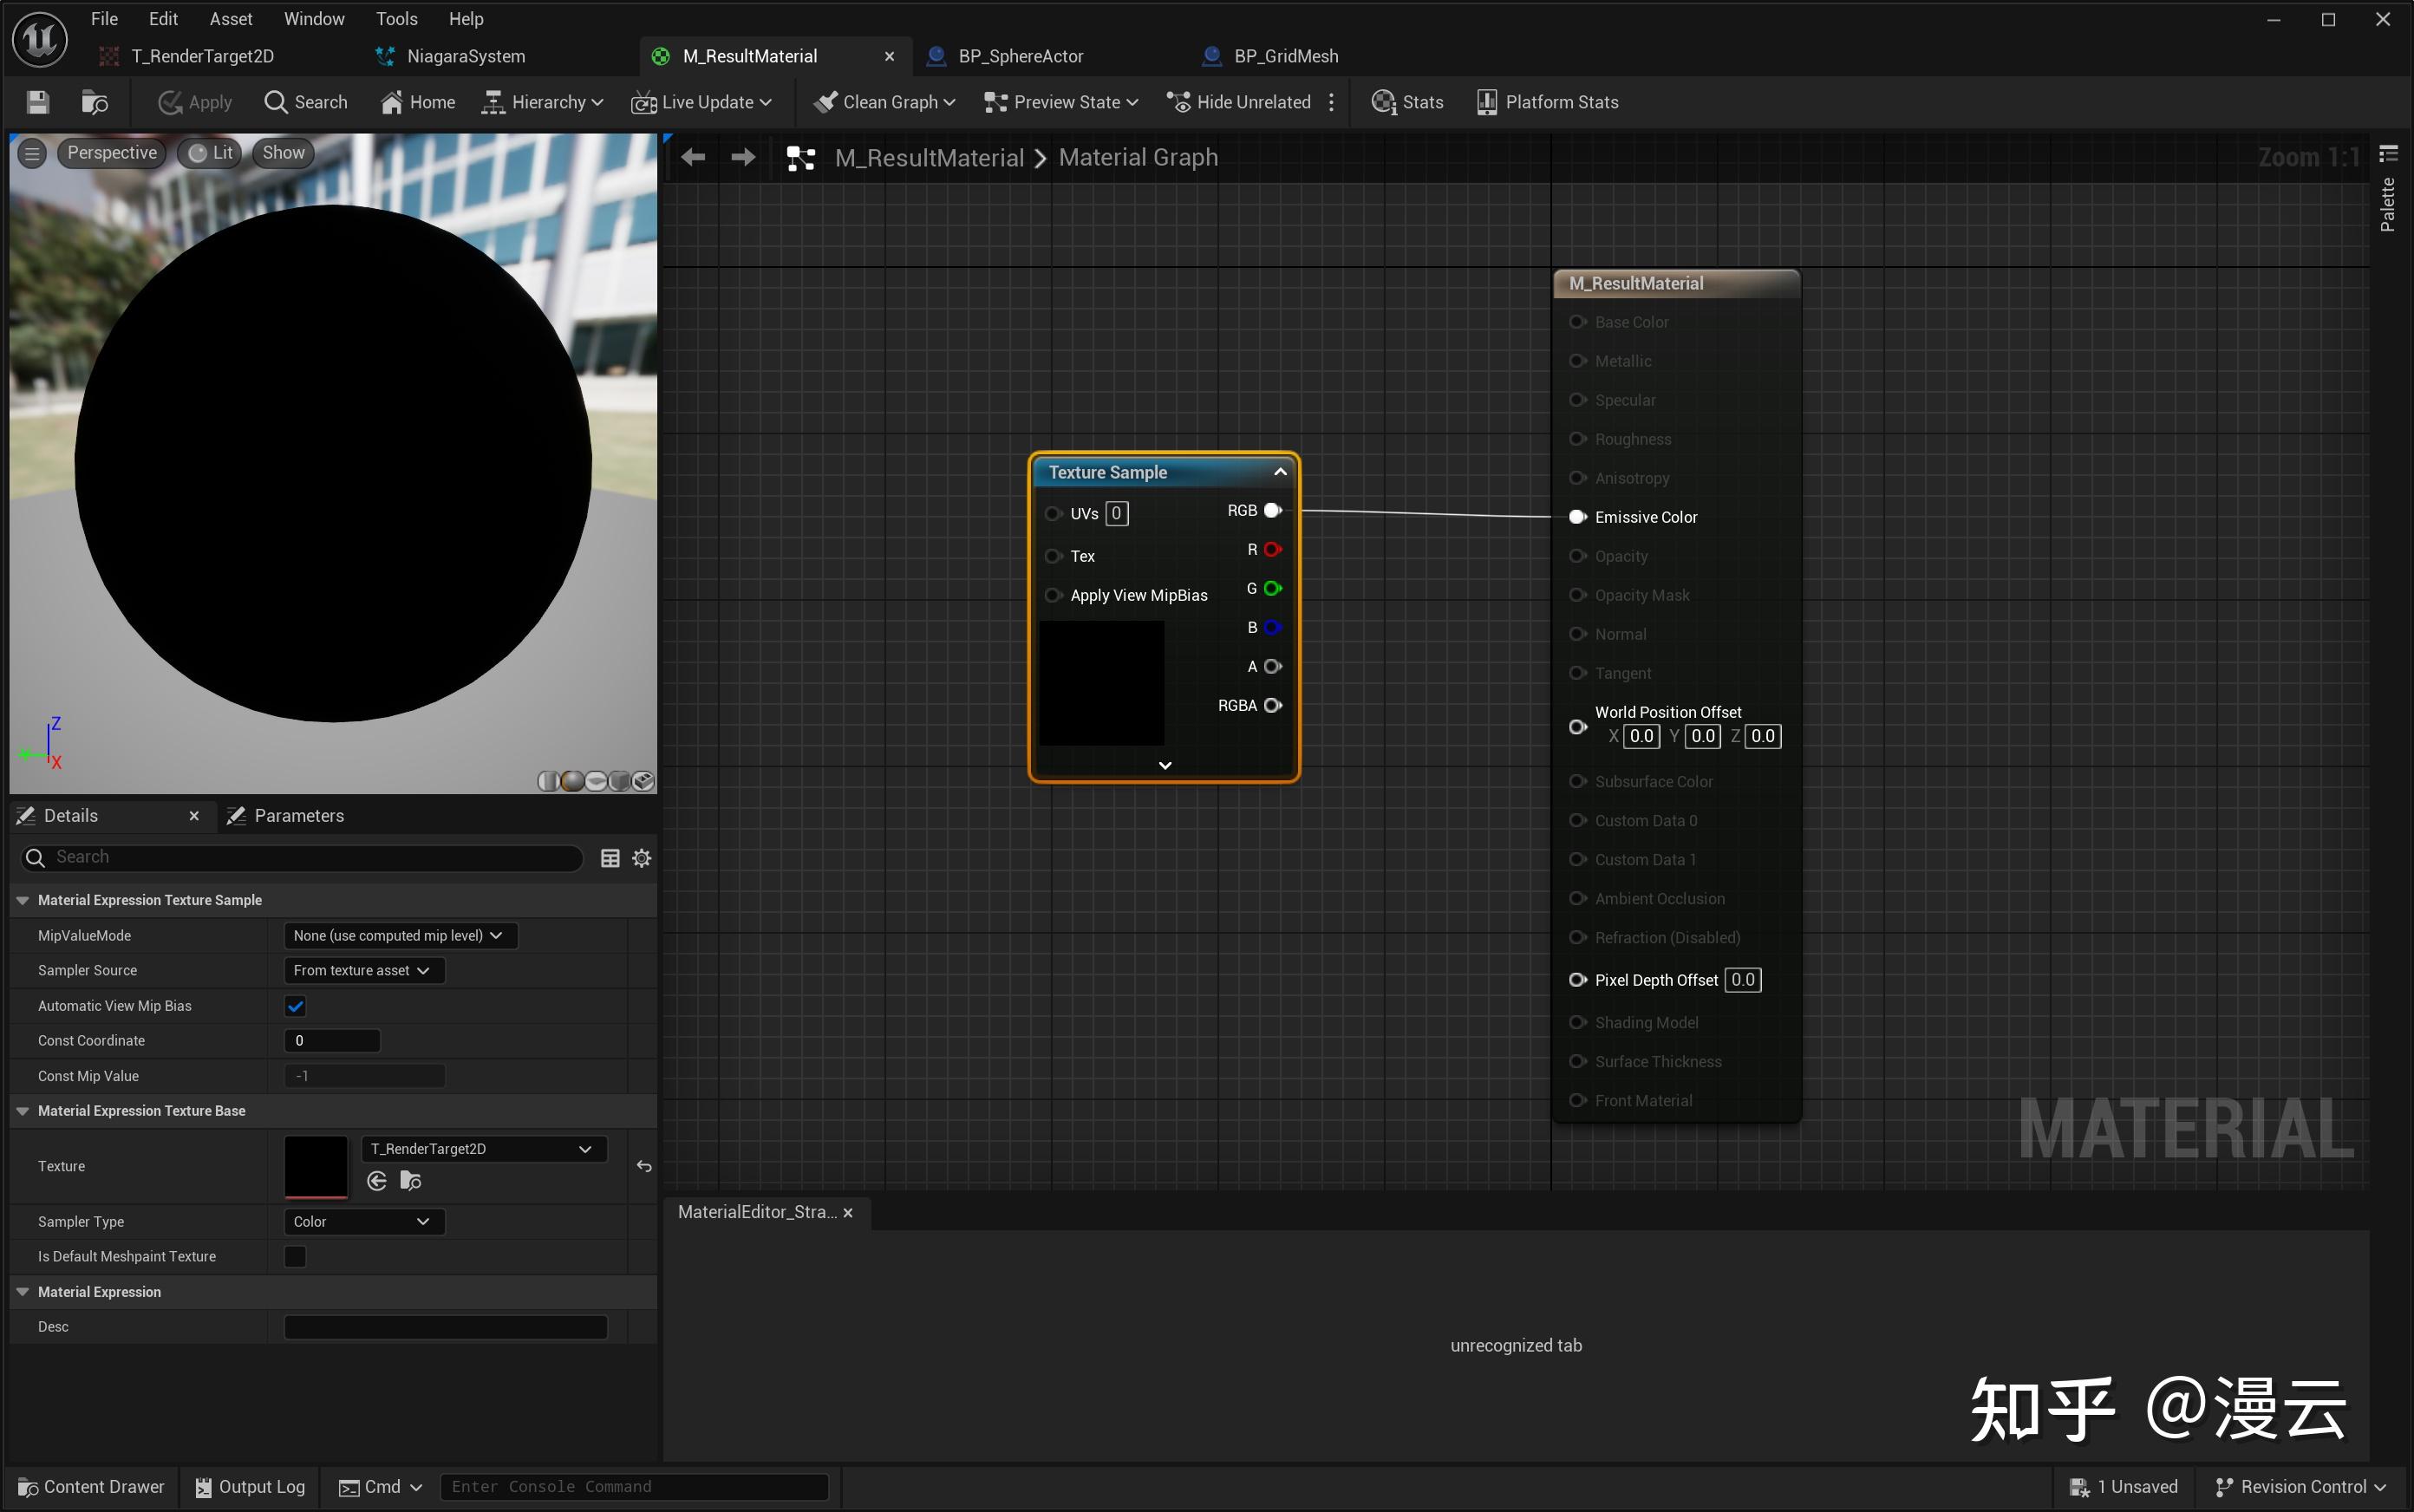
Task: Click the Enter Console Command input field
Action: click(x=634, y=1486)
